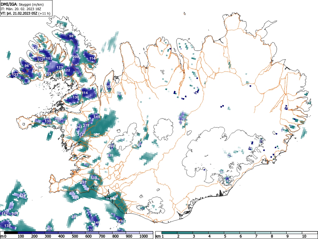The height and width of the screenshot is (239, 318).
Task: Click the visibility value 339 on the map
Action: (110, 155)
